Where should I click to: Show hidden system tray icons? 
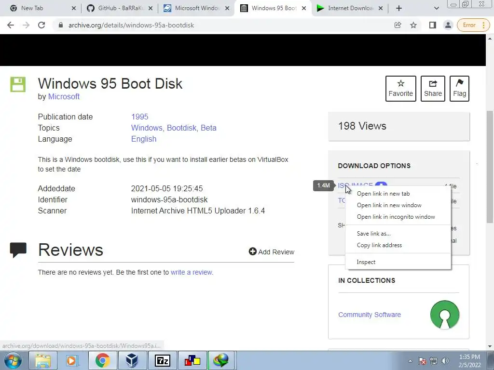(410, 361)
